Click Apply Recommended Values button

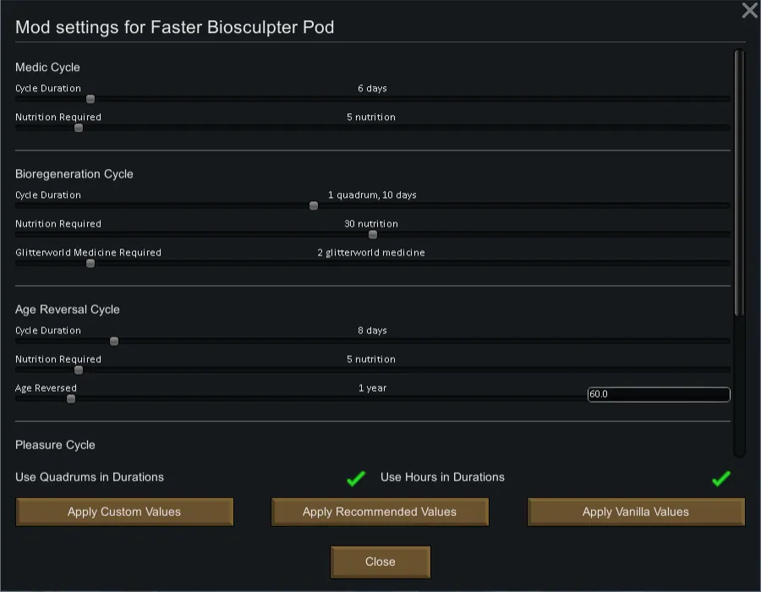click(380, 512)
